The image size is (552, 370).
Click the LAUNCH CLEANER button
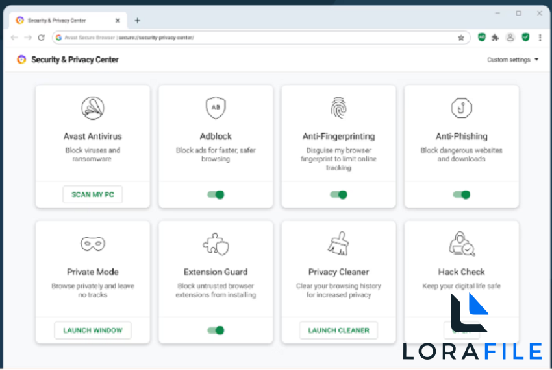338,330
